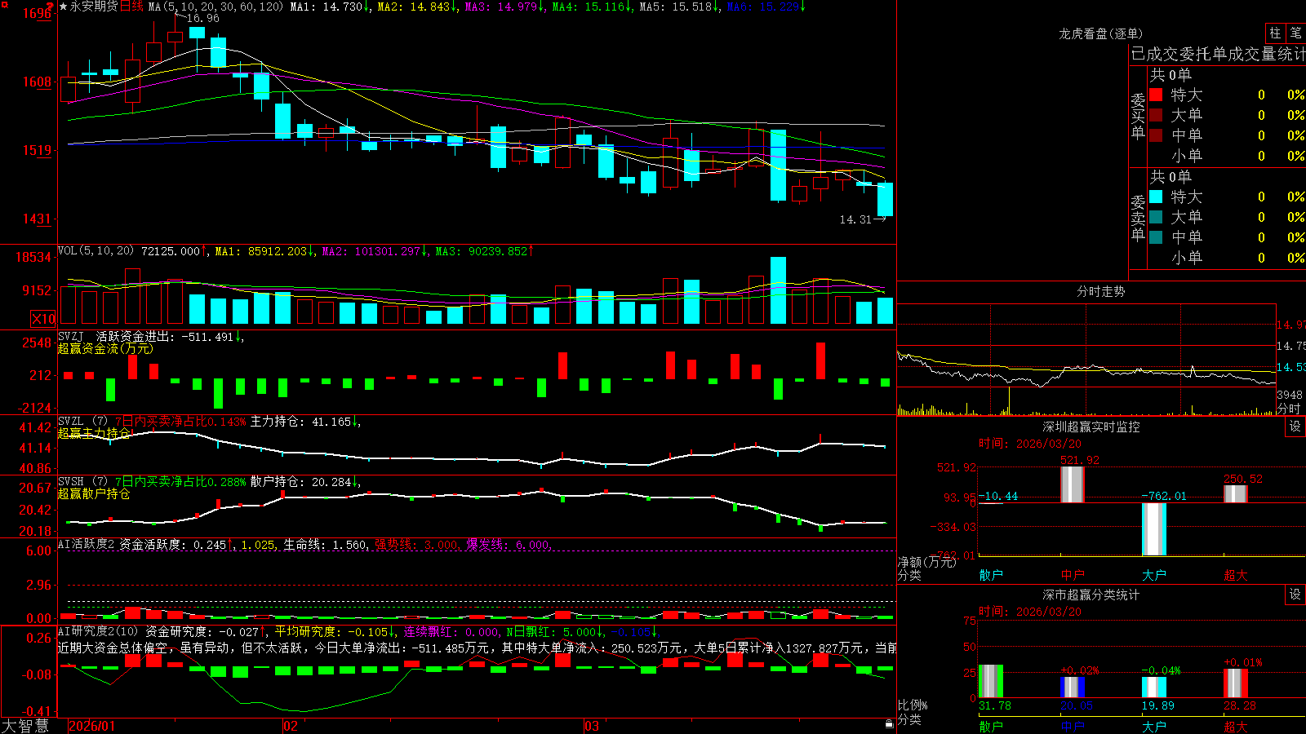Open 设 settings for 深圳超赢实时监控

click(1295, 427)
